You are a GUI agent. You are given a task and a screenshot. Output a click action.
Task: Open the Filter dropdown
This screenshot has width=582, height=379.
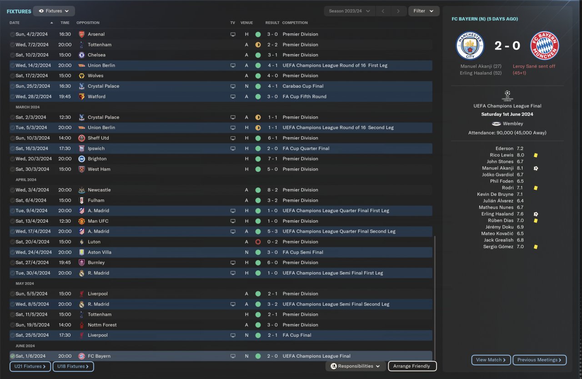(x=424, y=11)
